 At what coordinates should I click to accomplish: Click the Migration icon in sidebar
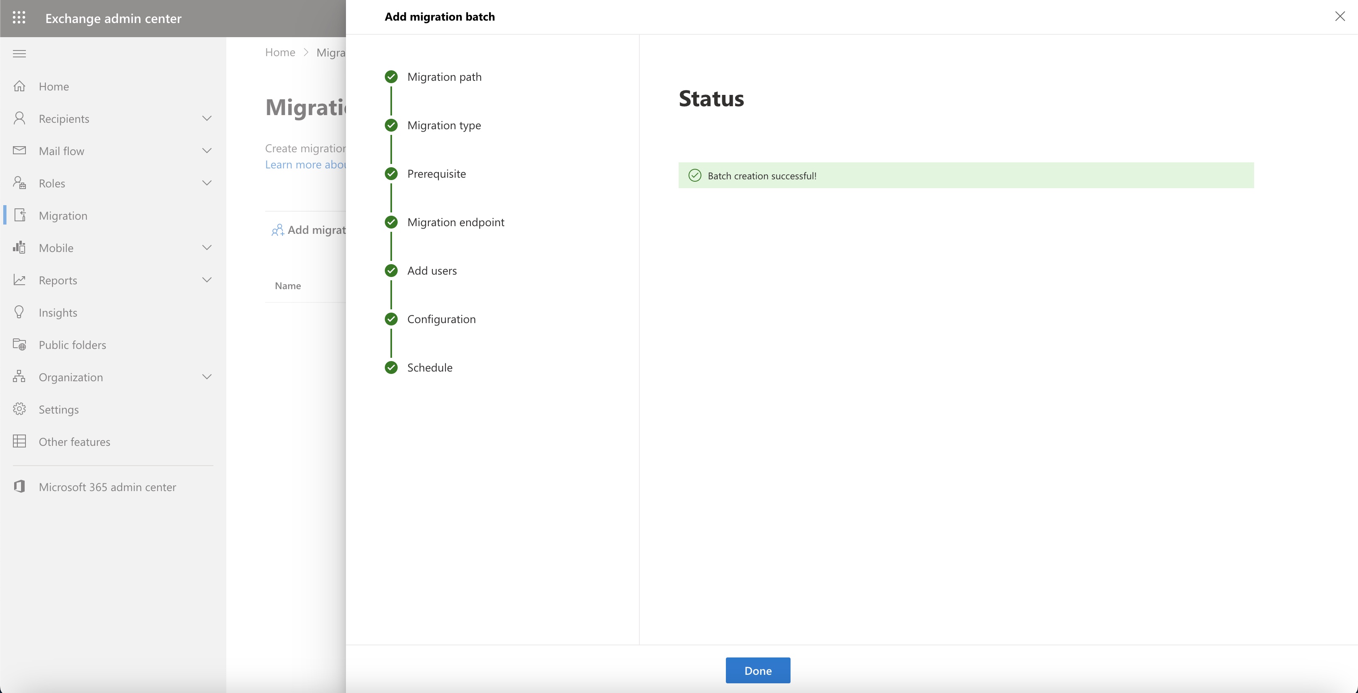[x=19, y=215]
